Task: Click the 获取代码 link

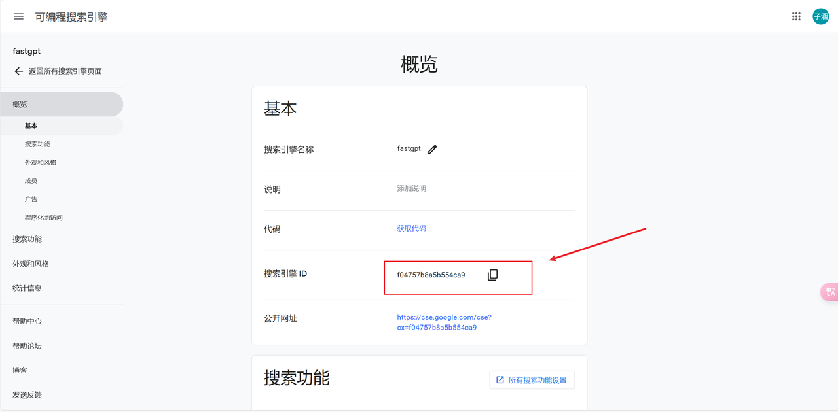Action: coord(411,228)
